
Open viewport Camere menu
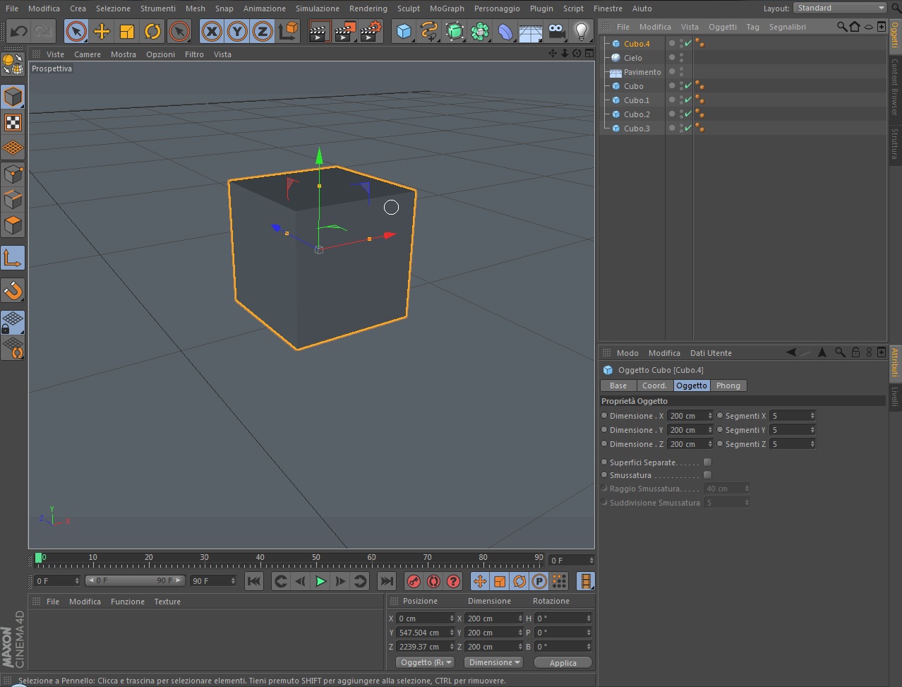pyautogui.click(x=88, y=54)
